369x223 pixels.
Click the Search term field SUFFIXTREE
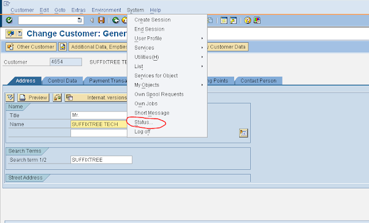(x=101, y=160)
